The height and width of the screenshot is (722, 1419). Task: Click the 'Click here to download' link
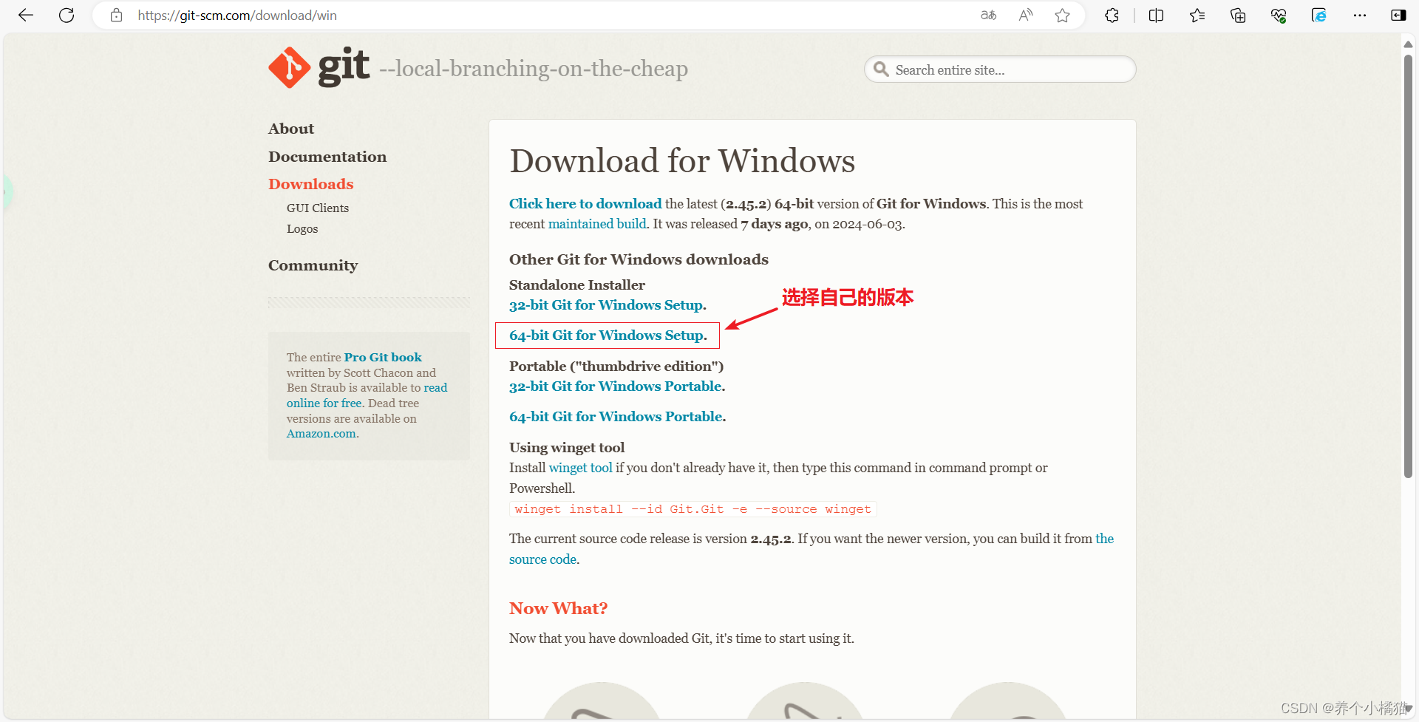point(585,204)
